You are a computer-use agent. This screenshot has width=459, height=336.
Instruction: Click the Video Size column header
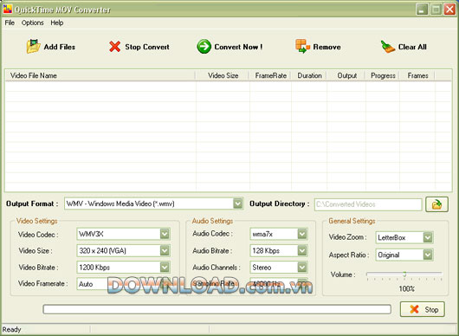[223, 75]
